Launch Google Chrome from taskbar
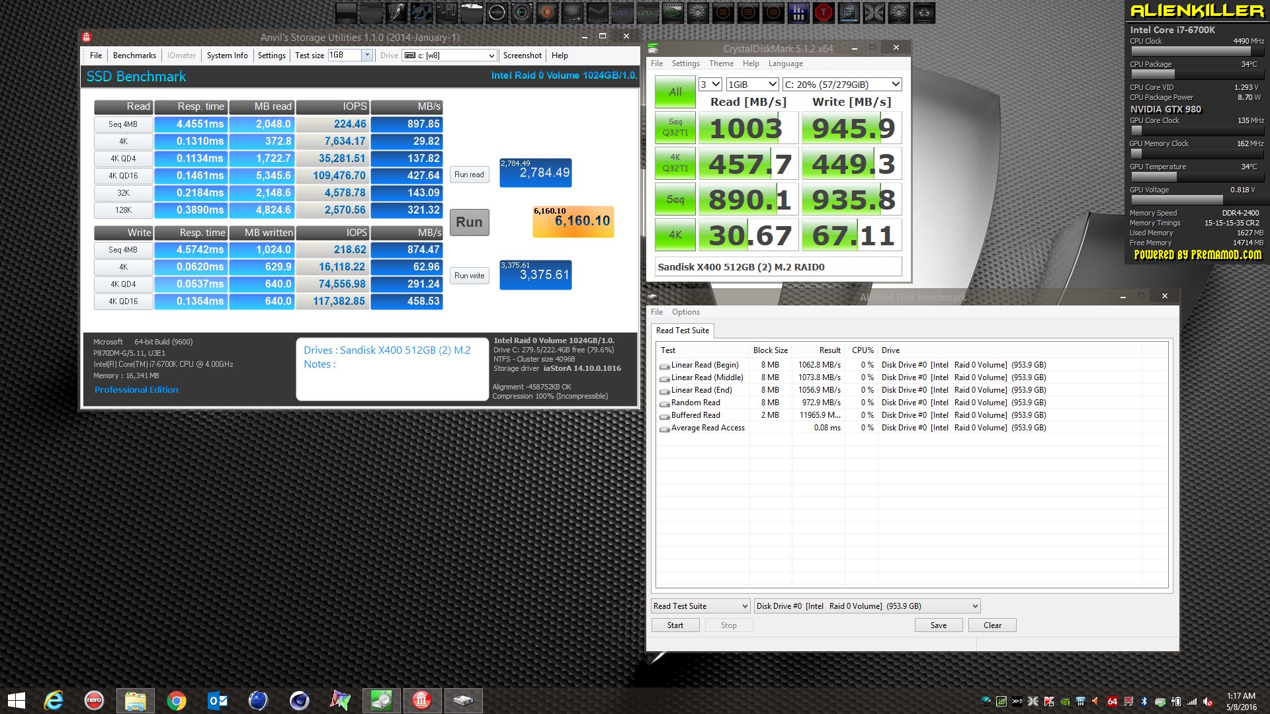Viewport: 1270px width, 714px height. point(177,700)
